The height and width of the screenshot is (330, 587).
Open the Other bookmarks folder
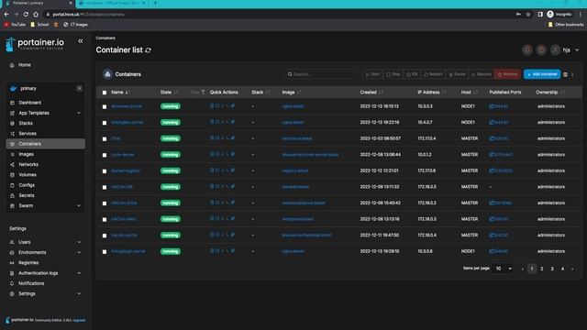pos(566,25)
